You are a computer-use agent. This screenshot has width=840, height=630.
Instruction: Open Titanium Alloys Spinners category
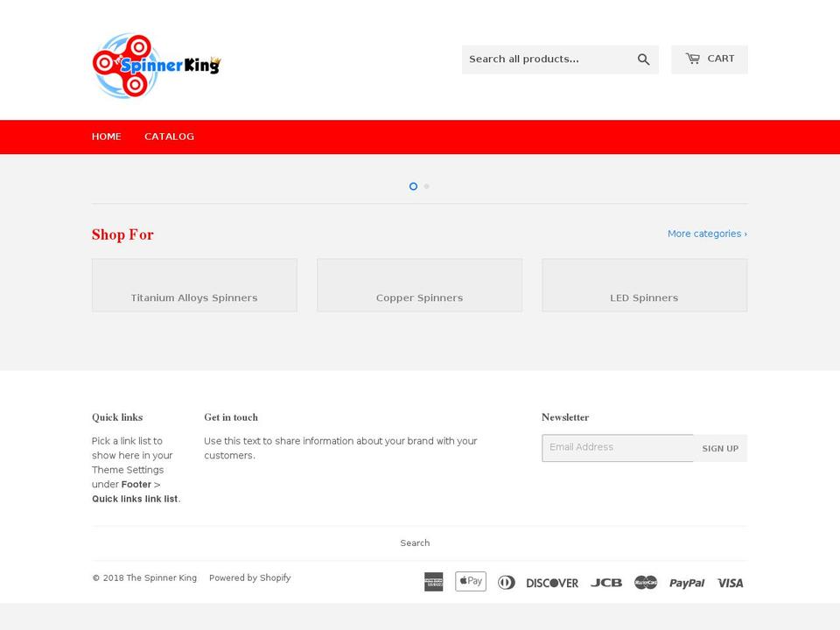coord(194,285)
